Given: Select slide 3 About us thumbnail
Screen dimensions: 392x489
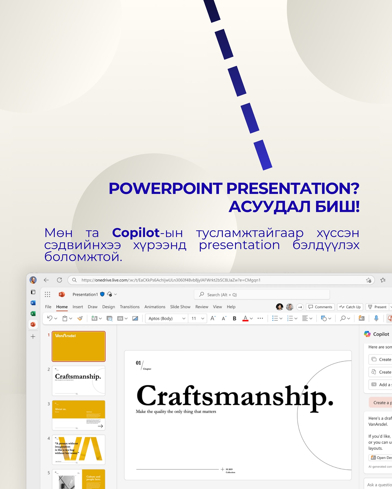Looking at the screenshot, I should coord(79,415).
